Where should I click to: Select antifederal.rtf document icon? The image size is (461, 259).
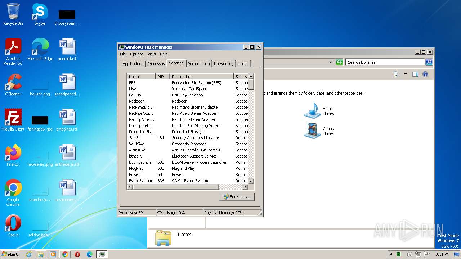pyautogui.click(x=67, y=155)
